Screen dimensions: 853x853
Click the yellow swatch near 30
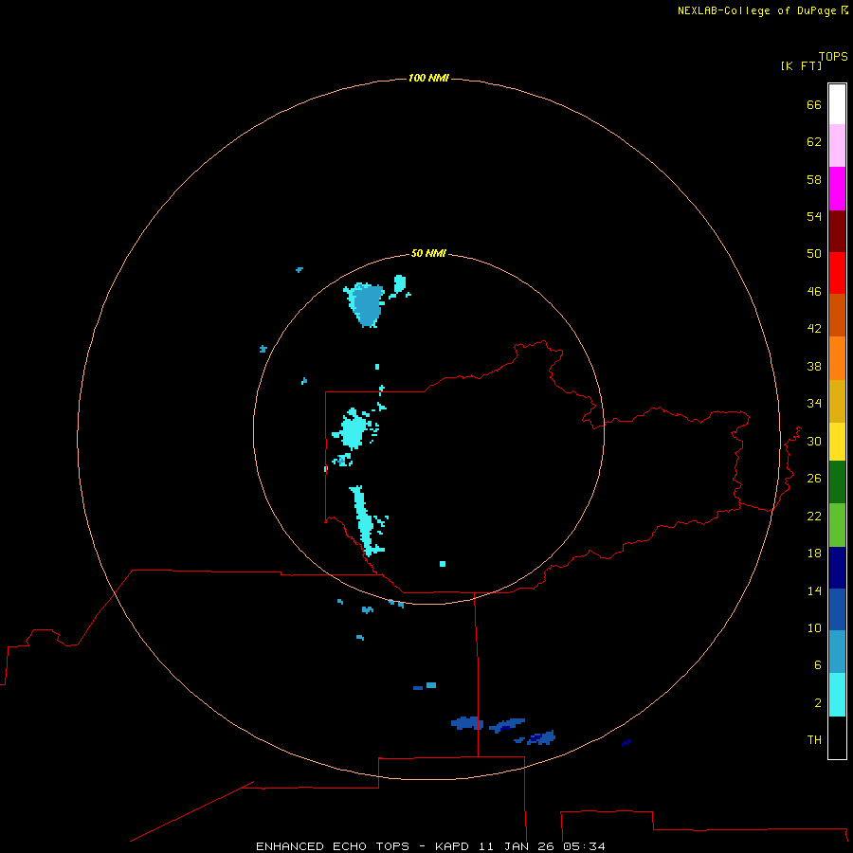(x=837, y=442)
